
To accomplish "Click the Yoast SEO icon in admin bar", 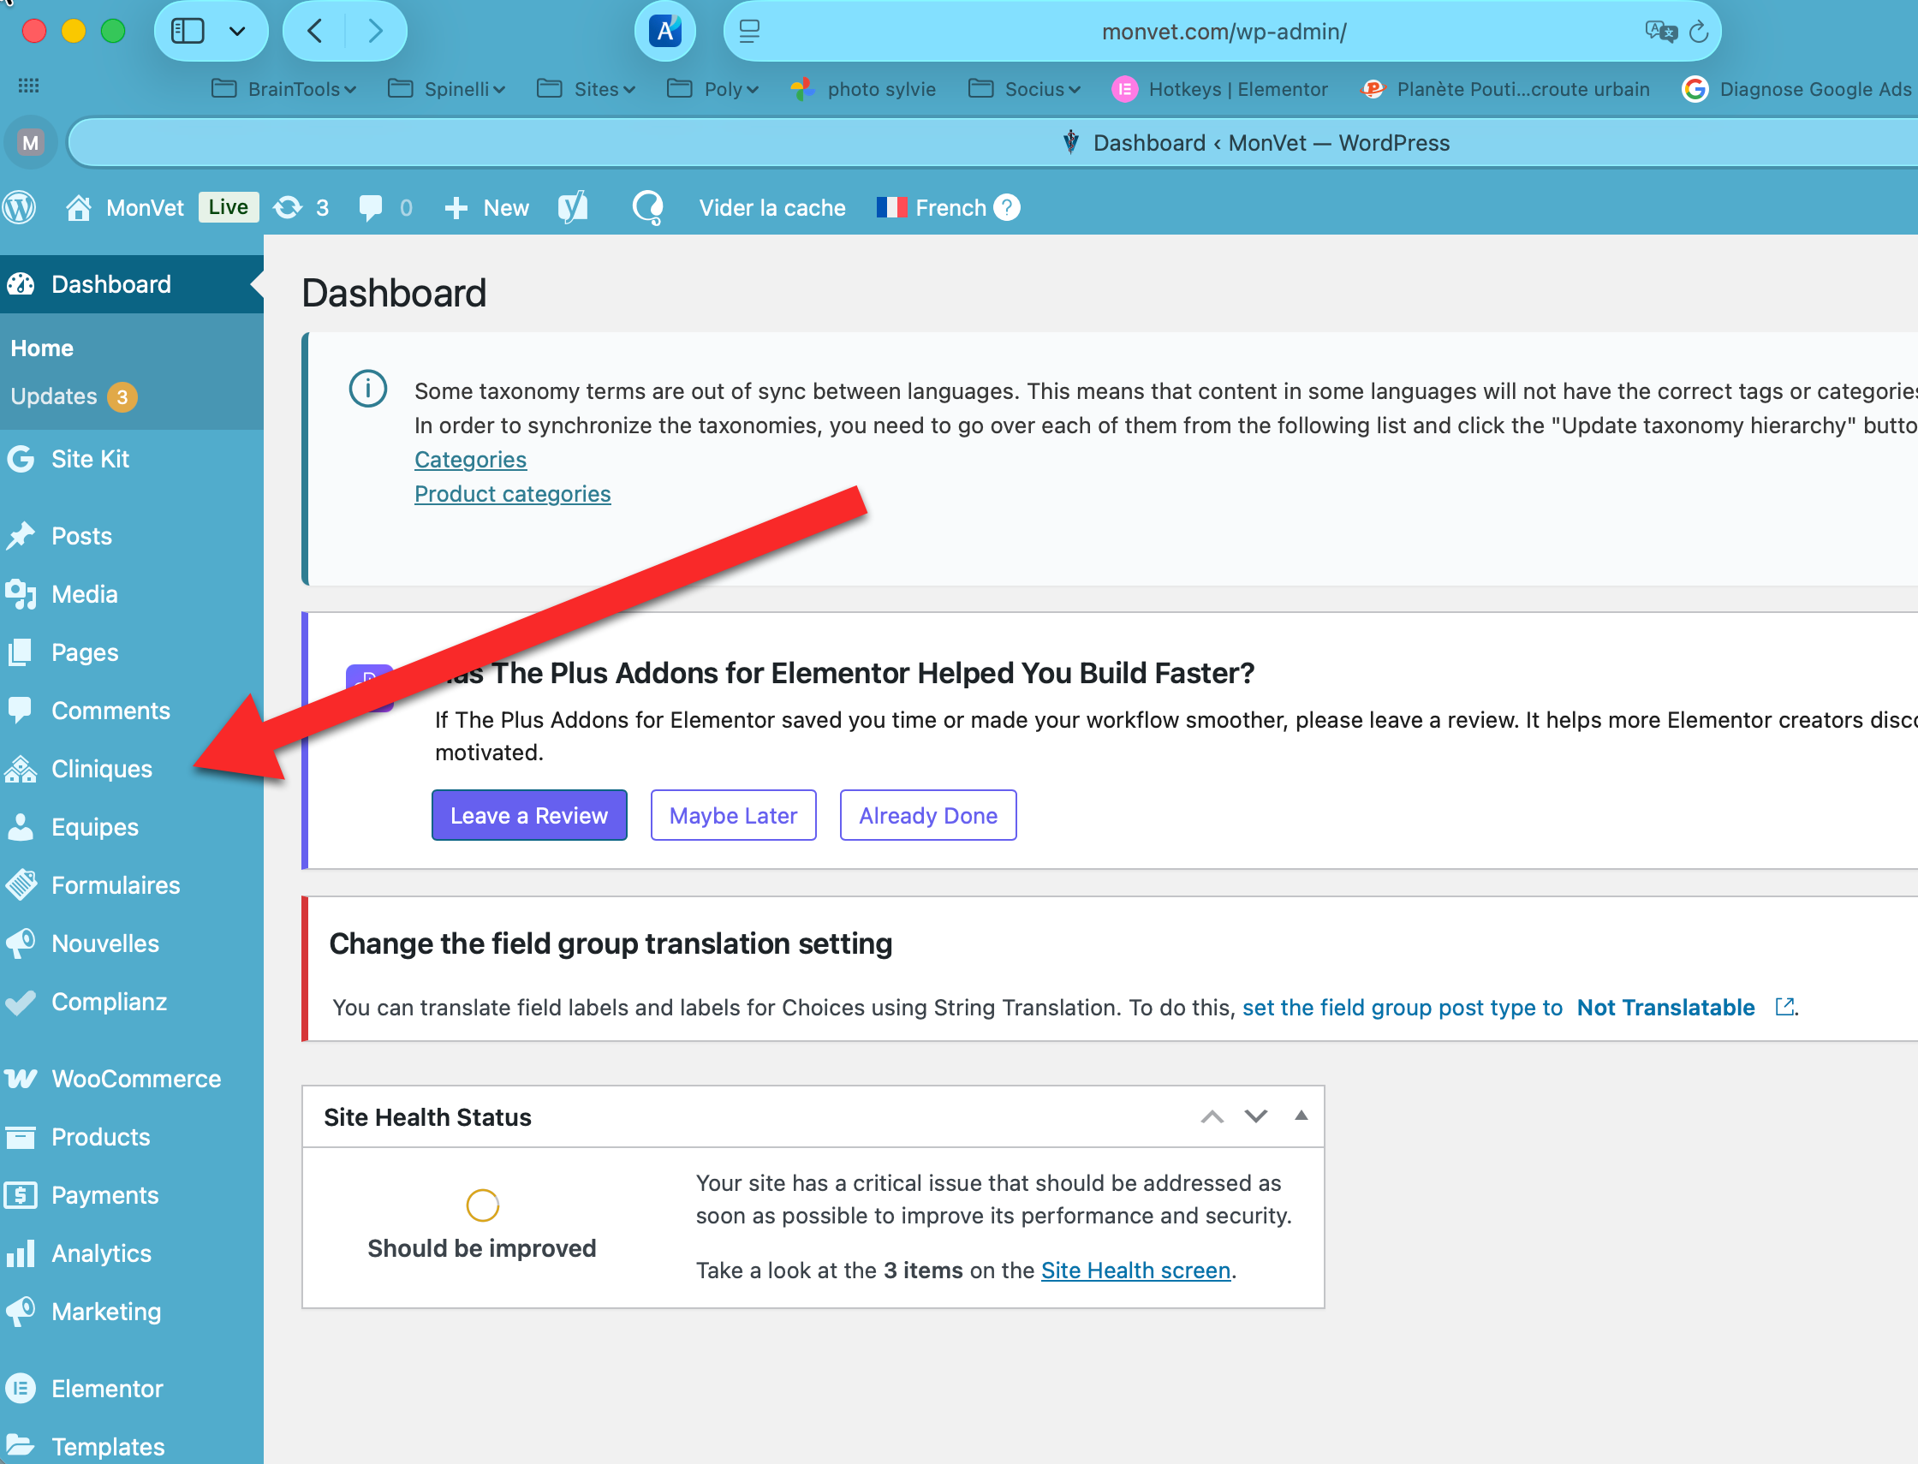I will [x=573, y=207].
